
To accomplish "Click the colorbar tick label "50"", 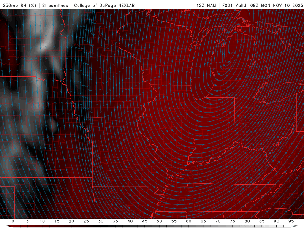I will point(159,221).
